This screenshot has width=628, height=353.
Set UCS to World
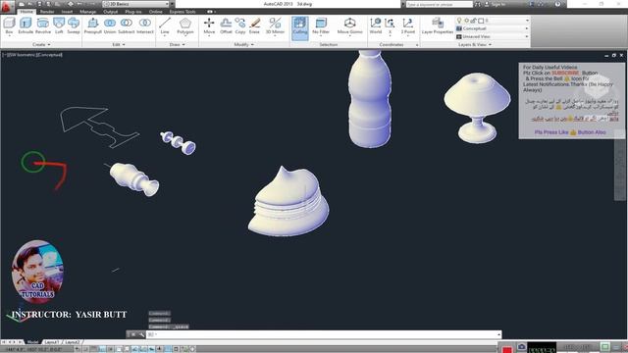(376, 25)
